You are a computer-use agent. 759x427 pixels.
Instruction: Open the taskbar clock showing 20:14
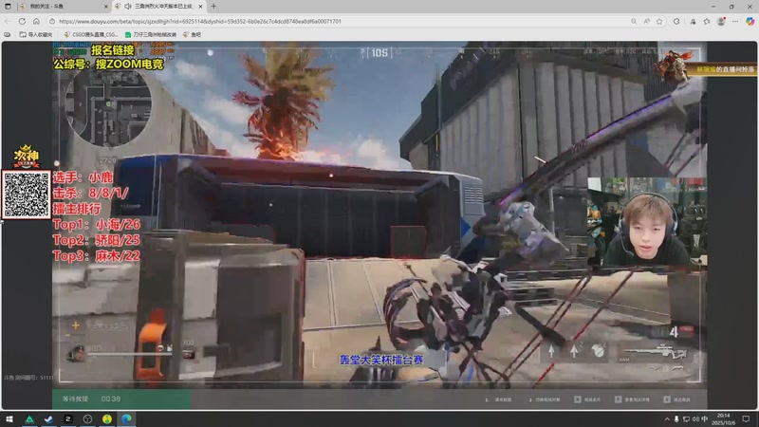click(x=723, y=418)
